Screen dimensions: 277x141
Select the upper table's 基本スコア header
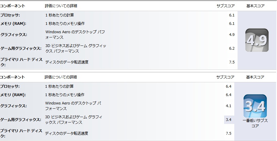pos(255,6)
